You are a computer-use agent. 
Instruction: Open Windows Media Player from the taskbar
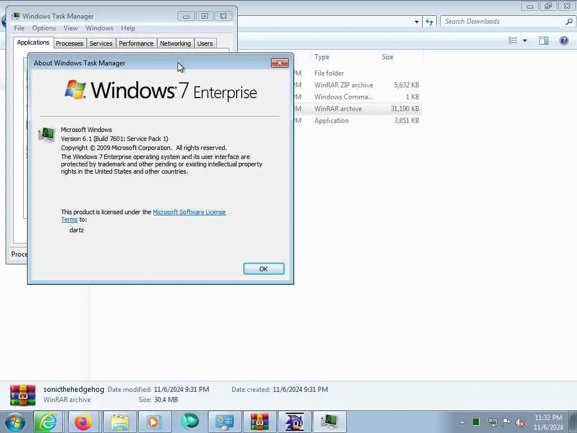[154, 422]
